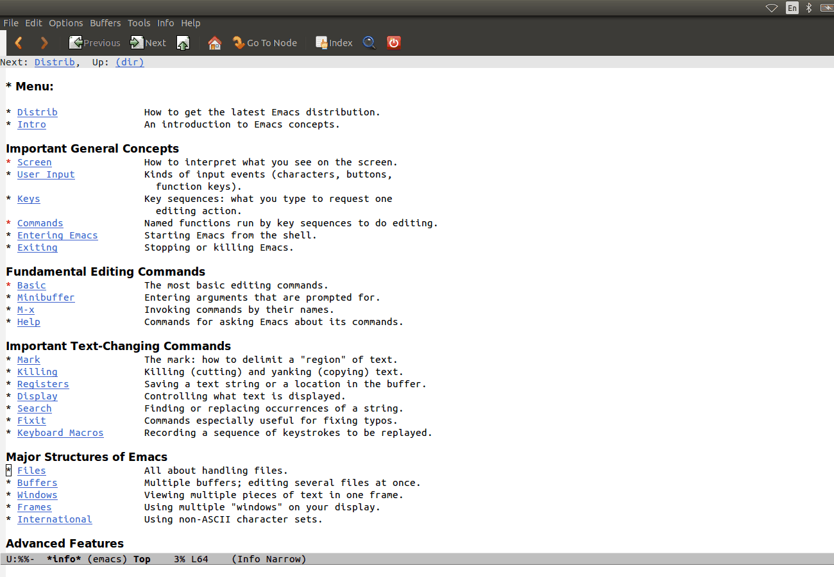Image resolution: width=834 pixels, height=577 pixels.
Task: Follow the (dir) Up link
Action: click(x=130, y=62)
